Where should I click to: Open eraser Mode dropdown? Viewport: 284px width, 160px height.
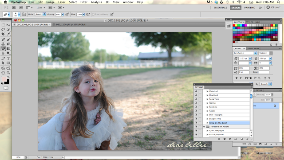tap(40, 14)
